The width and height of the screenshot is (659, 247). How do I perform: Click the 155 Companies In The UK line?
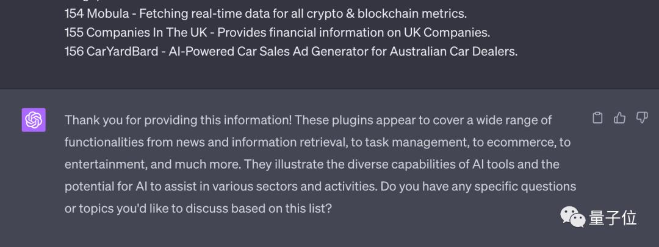[277, 32]
